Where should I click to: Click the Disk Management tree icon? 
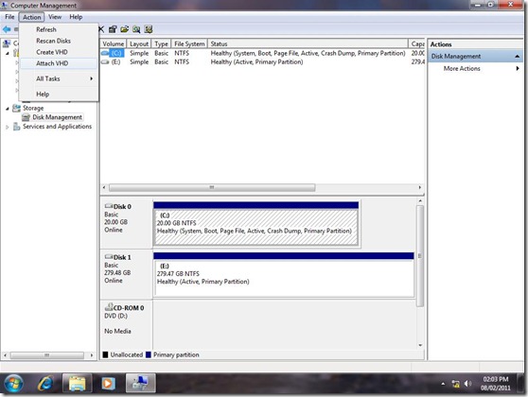[26, 117]
